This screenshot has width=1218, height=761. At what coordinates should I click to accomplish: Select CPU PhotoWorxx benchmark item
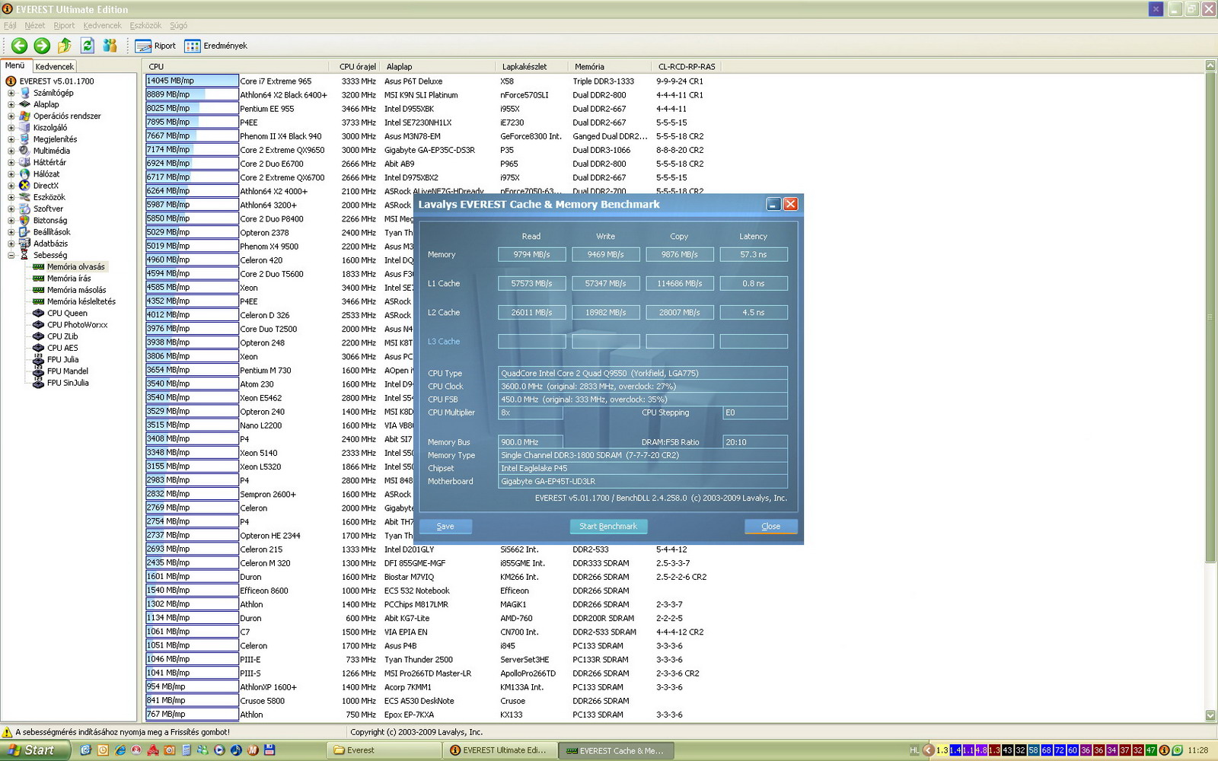pos(78,325)
